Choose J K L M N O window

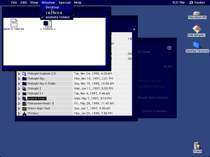(57, 13)
